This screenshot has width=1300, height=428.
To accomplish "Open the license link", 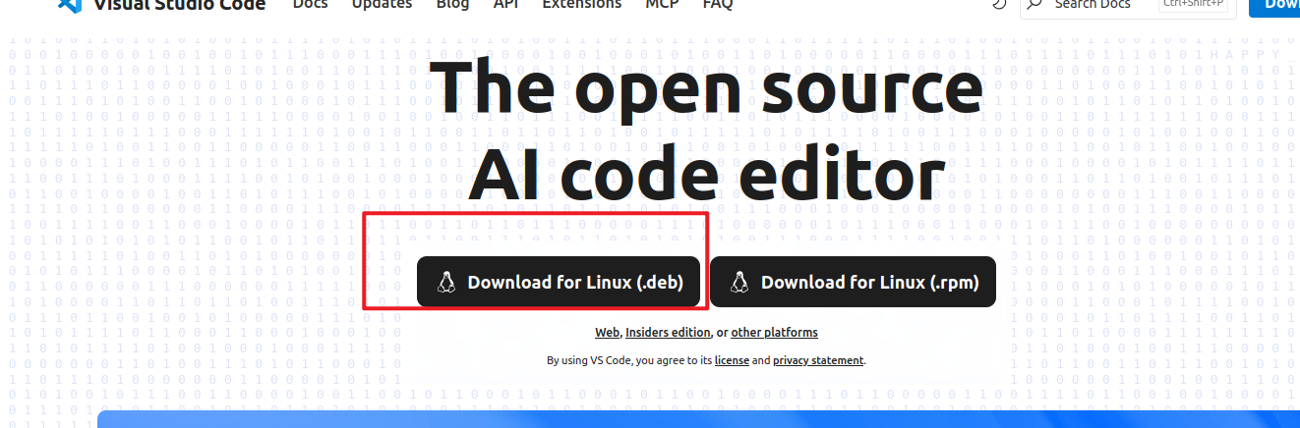I will pyautogui.click(x=732, y=360).
